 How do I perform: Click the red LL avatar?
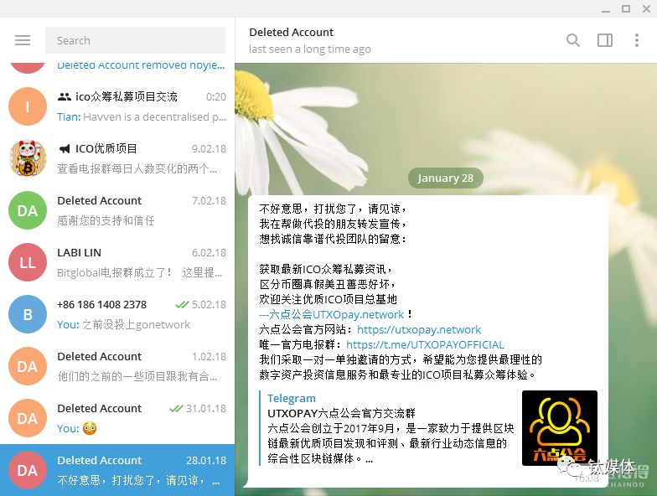tap(28, 262)
